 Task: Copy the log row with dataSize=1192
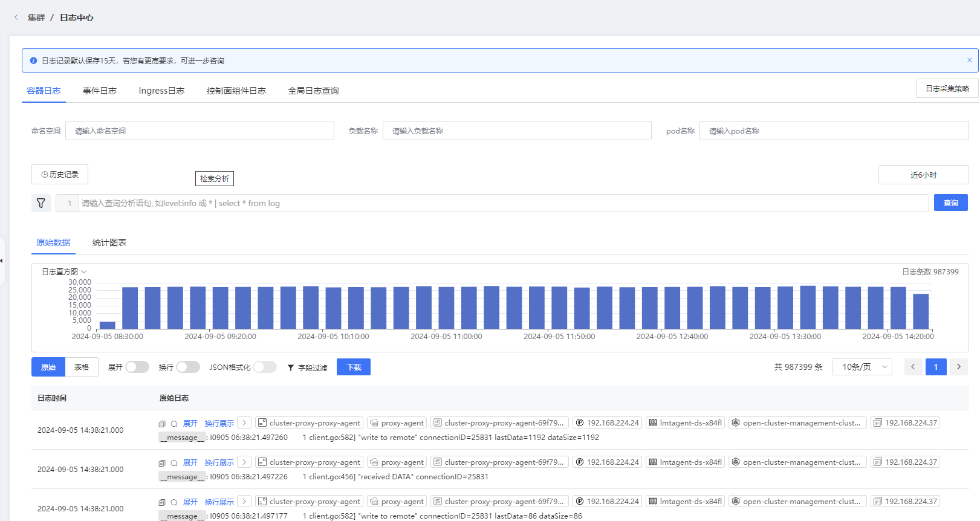pos(162,424)
